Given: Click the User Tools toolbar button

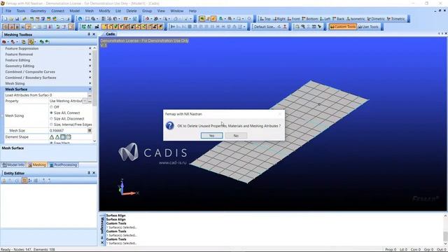Looking at the screenshot, I should click(368, 27).
